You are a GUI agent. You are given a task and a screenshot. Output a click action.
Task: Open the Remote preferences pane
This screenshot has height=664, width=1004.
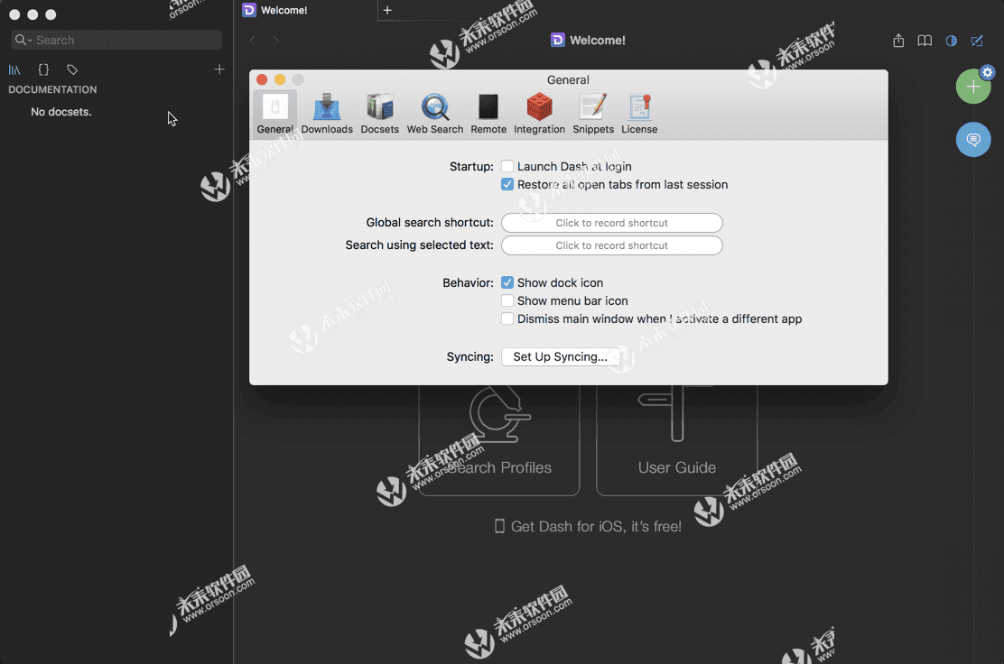click(x=488, y=114)
